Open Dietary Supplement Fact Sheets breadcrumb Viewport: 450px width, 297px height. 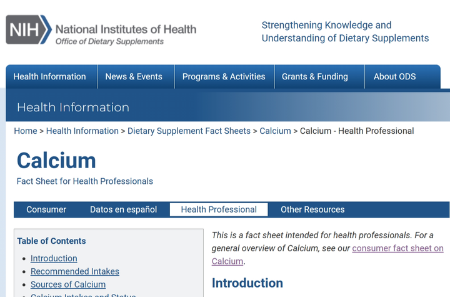pos(189,131)
